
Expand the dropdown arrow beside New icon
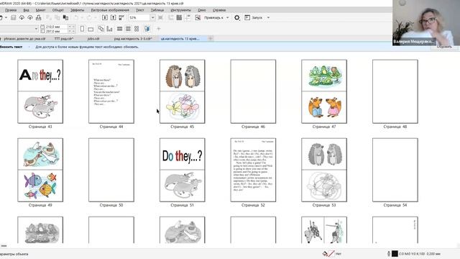click(x=6, y=17)
